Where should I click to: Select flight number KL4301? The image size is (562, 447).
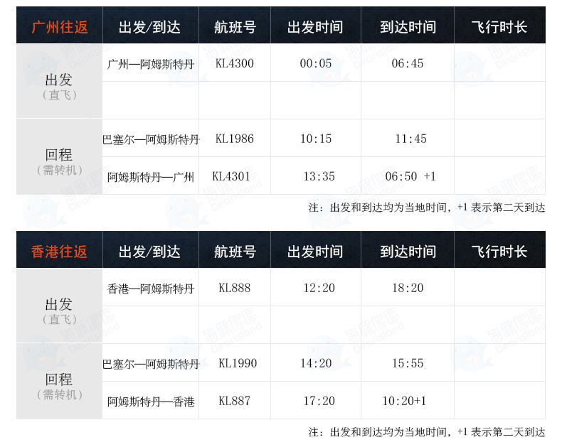coord(231,176)
